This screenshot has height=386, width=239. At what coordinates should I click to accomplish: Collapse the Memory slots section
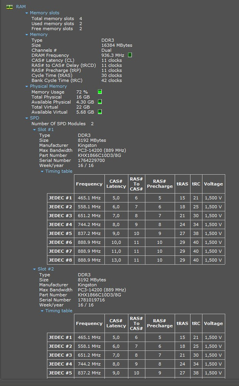27,13
